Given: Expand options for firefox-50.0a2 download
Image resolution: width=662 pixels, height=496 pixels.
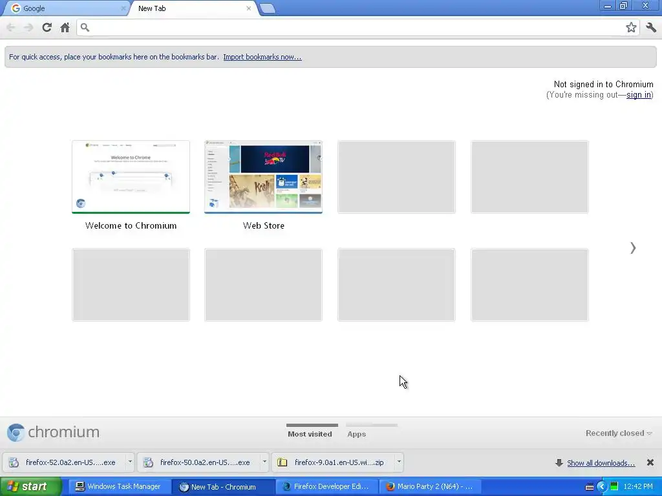Looking at the screenshot, I should (264, 462).
